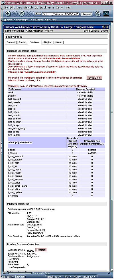Click the scroll-up arrow of vertical scrollbar
This screenshot has height=279, width=114.
click(x=112, y=23)
